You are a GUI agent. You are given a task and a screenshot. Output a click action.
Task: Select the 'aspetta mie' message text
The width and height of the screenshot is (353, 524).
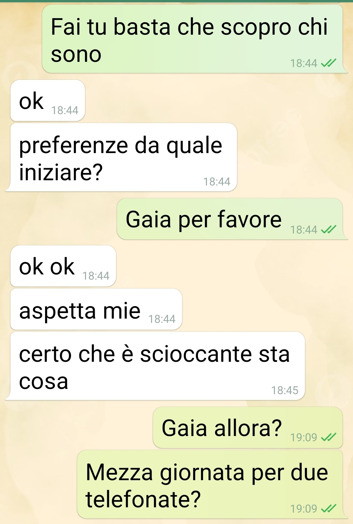tap(80, 311)
